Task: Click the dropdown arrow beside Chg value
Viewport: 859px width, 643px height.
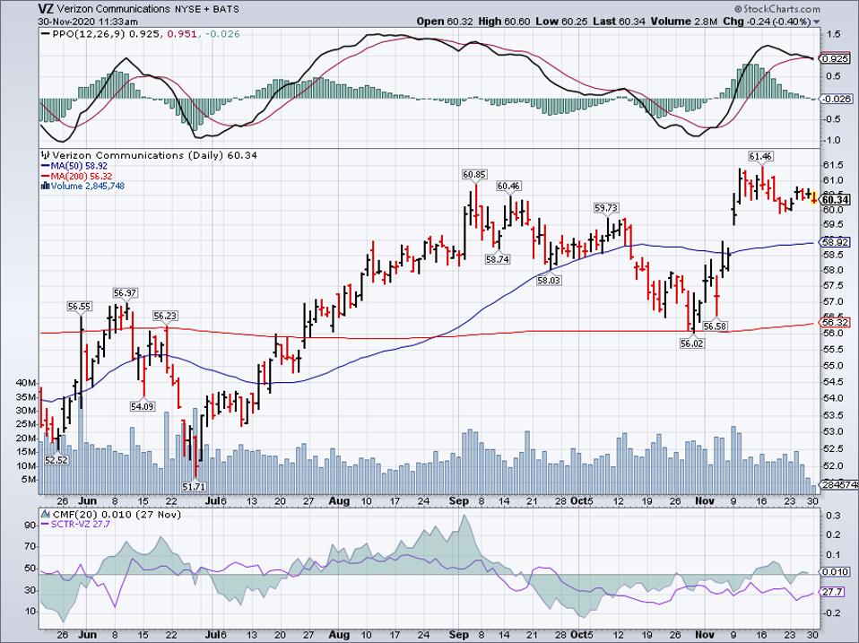Action: click(817, 22)
